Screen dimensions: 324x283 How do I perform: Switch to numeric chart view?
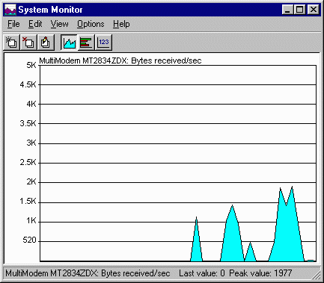pos(103,42)
